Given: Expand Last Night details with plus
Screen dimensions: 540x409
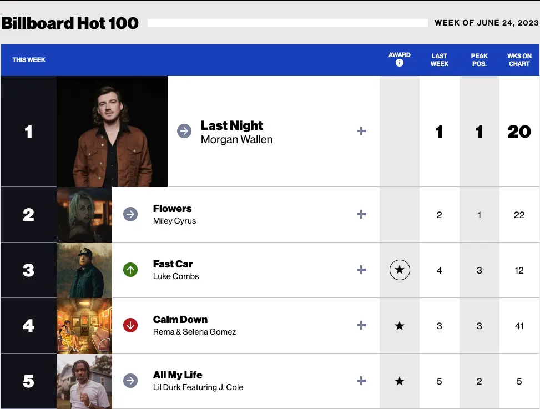Looking at the screenshot, I should [361, 132].
